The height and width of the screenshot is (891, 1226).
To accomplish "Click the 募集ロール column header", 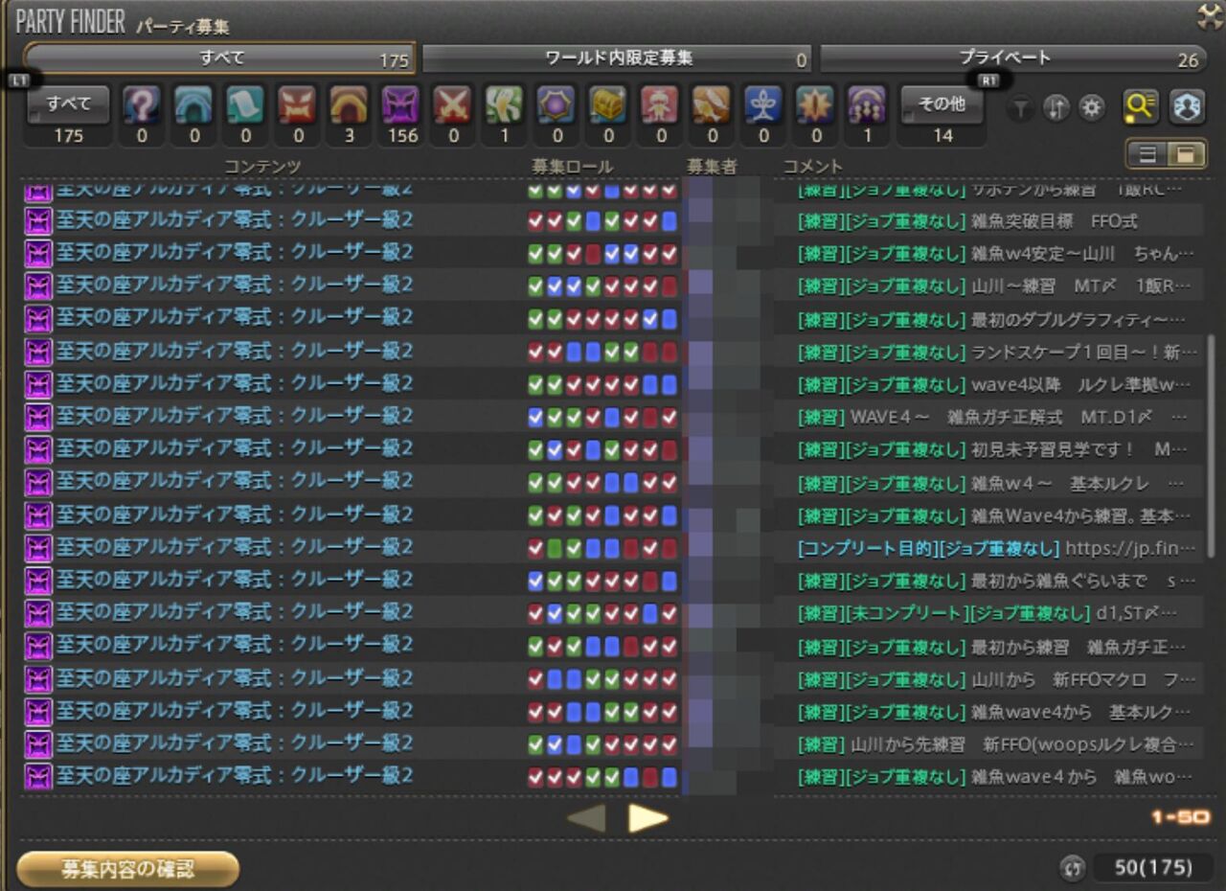I will [x=572, y=167].
